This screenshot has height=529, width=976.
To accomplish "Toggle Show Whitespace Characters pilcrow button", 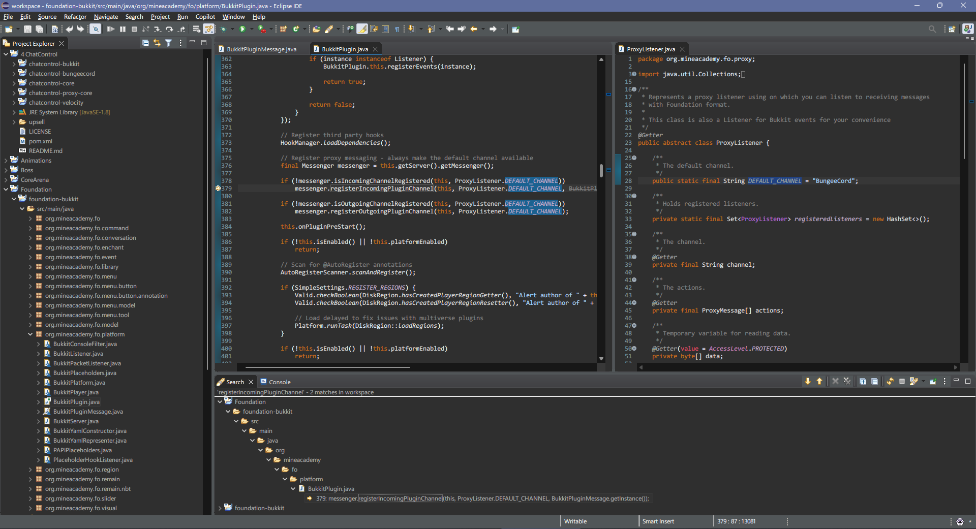I will coord(397,29).
